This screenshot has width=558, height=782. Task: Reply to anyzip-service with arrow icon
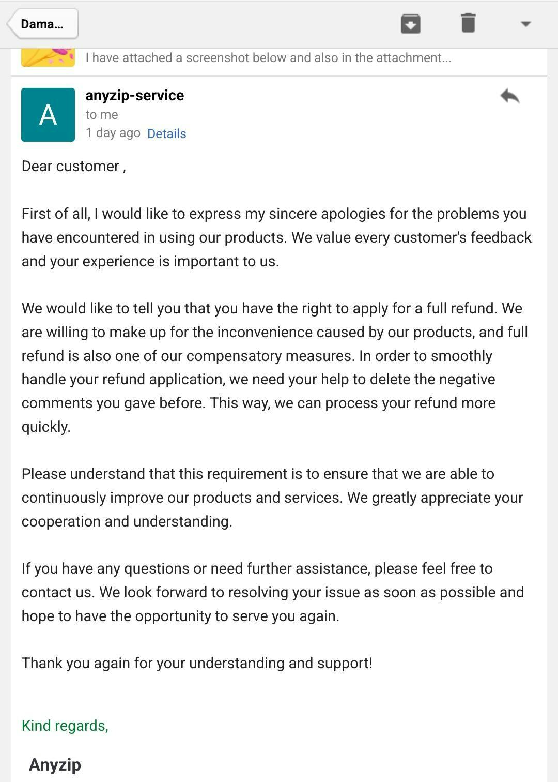[x=509, y=96]
